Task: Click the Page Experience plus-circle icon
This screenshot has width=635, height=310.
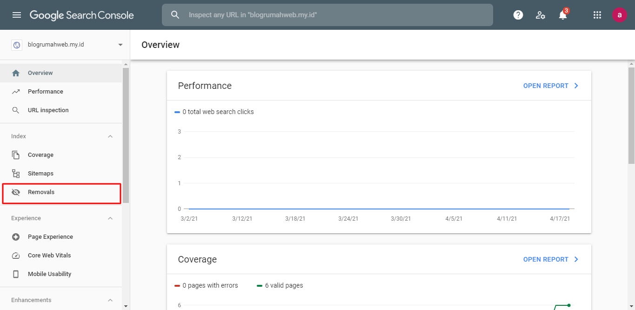Action: coord(16,237)
